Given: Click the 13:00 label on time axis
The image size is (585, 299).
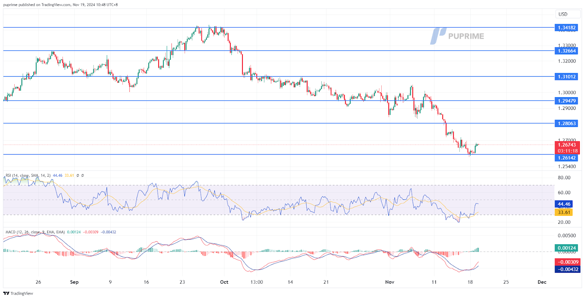Looking at the screenshot, I should [257, 282].
